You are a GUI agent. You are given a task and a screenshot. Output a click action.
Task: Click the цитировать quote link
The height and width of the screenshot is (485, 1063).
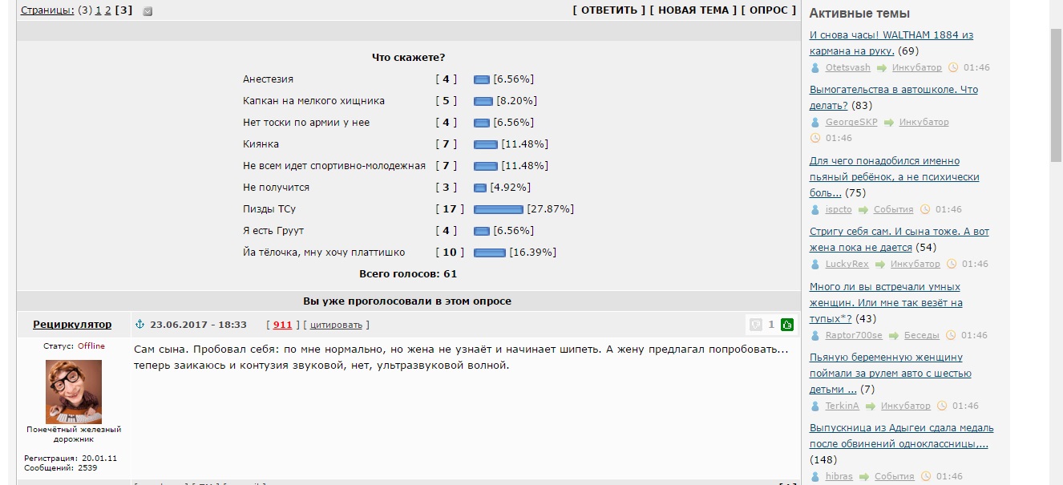point(336,325)
